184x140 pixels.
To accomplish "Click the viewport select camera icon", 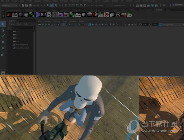I will pyautogui.click(x=39, y=25).
